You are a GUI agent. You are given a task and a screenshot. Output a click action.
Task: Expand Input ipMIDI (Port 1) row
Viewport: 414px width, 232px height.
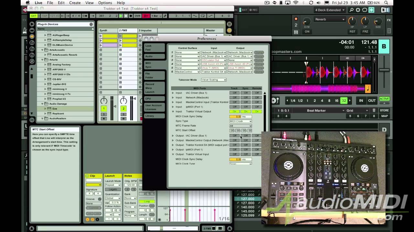pyautogui.click(x=173, y=107)
